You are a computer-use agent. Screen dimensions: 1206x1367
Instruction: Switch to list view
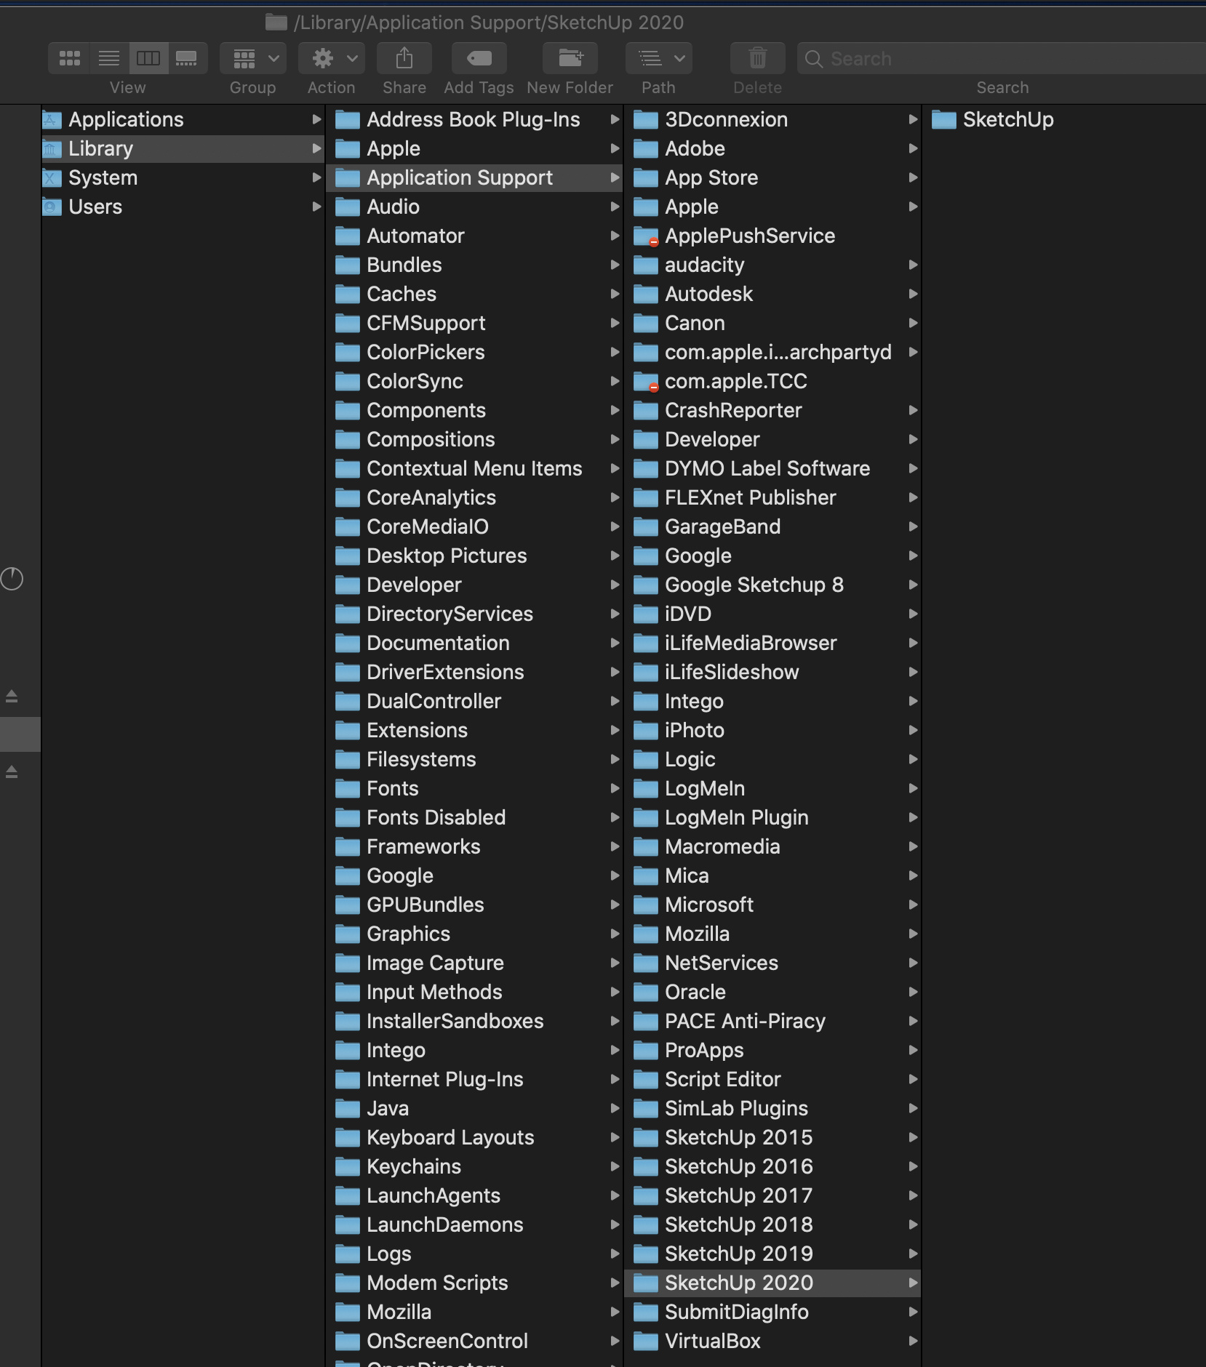[109, 58]
